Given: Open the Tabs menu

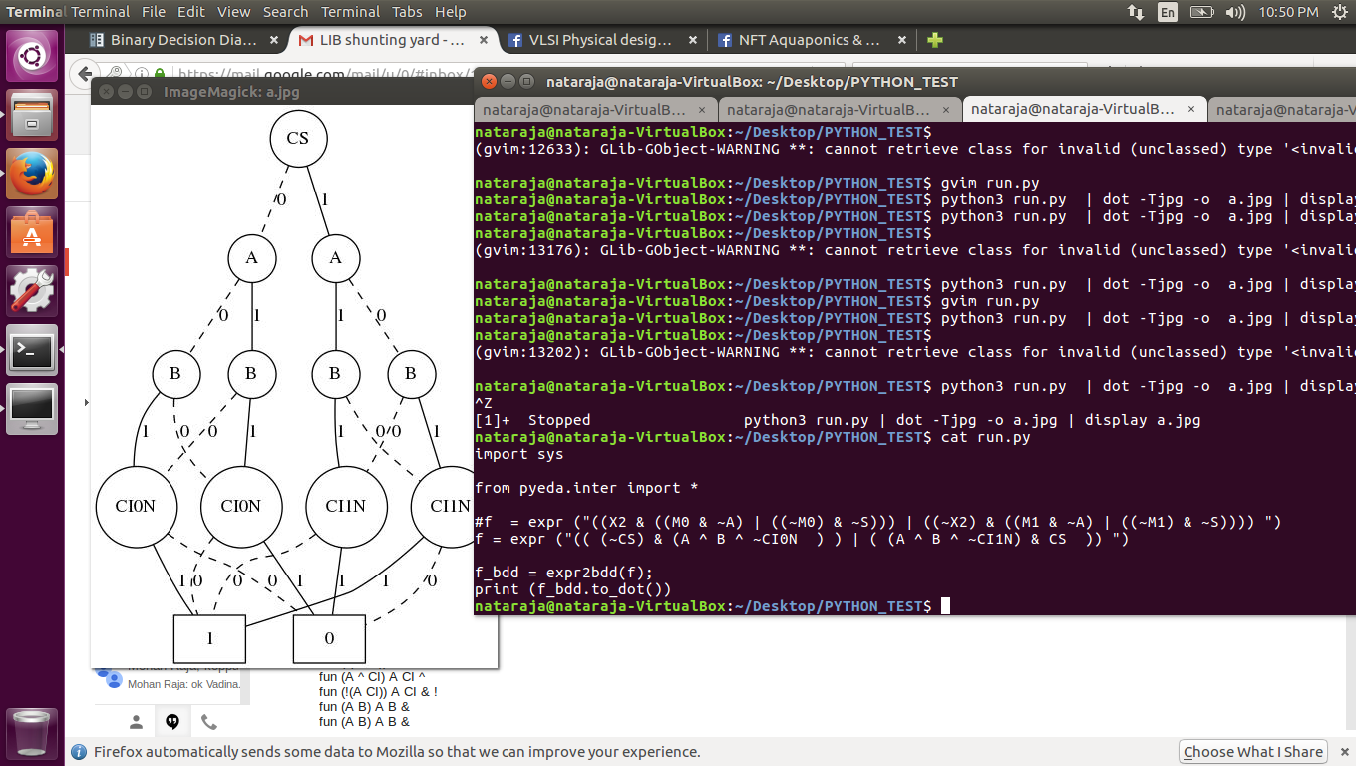Looking at the screenshot, I should click(x=408, y=12).
